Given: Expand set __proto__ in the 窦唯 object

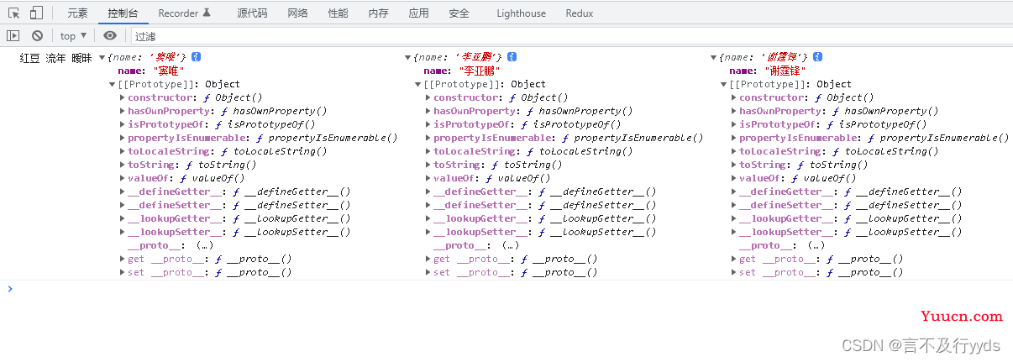Looking at the screenshot, I should pos(123,272).
